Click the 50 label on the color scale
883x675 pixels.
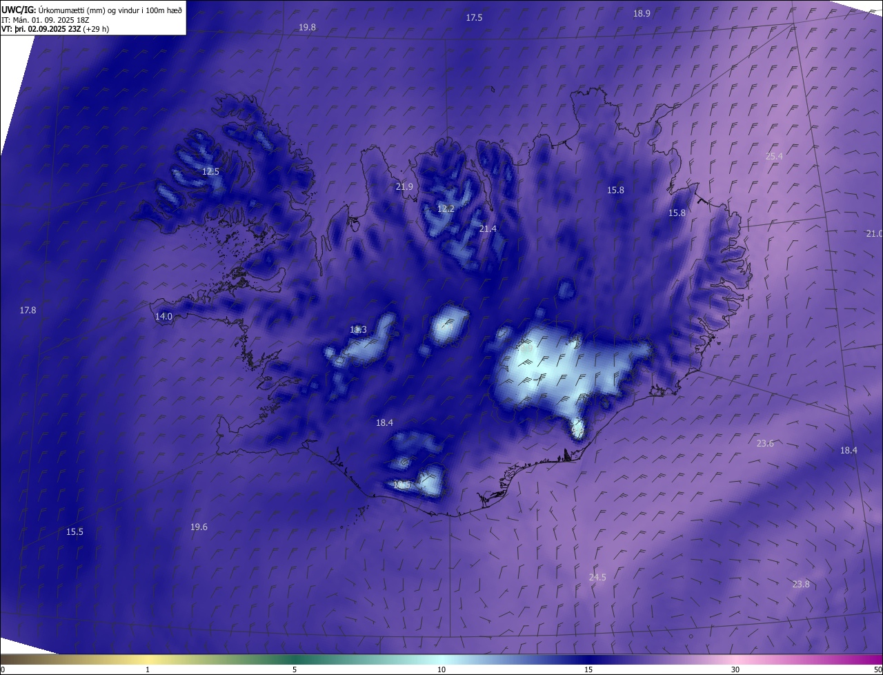[x=877, y=670]
